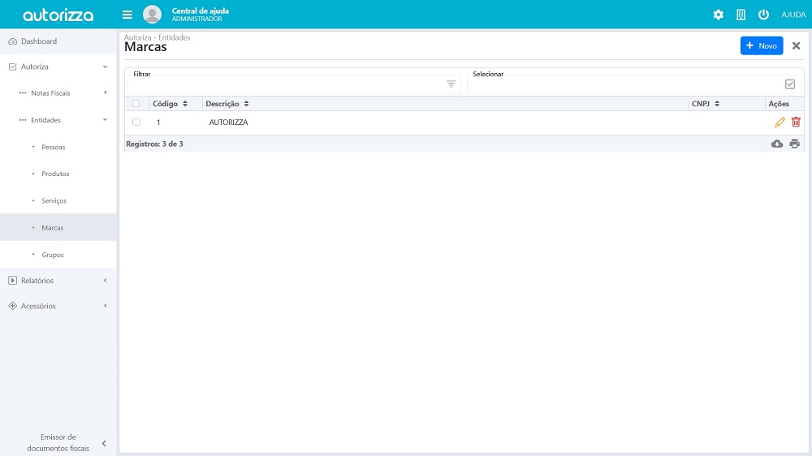Image resolution: width=812 pixels, height=456 pixels.
Task: Click into the Filtrar input field
Action: point(284,84)
